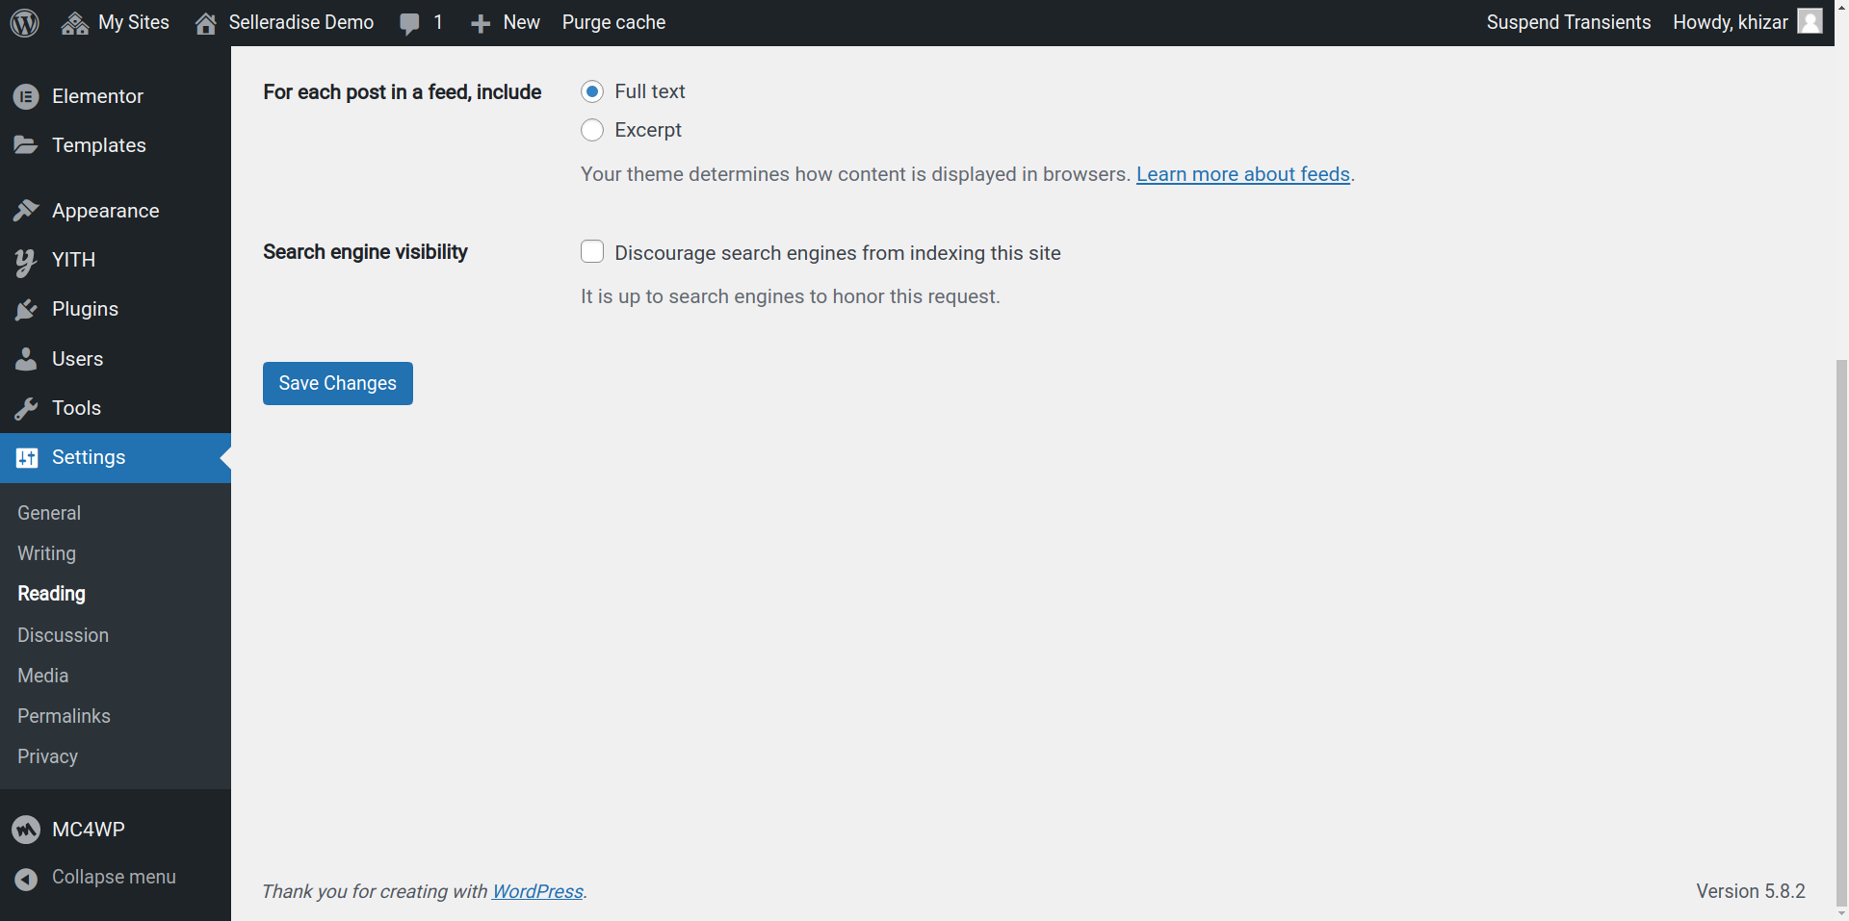Click the Elementor sidebar icon
Screen dimensions: 1849x921
click(x=26, y=96)
